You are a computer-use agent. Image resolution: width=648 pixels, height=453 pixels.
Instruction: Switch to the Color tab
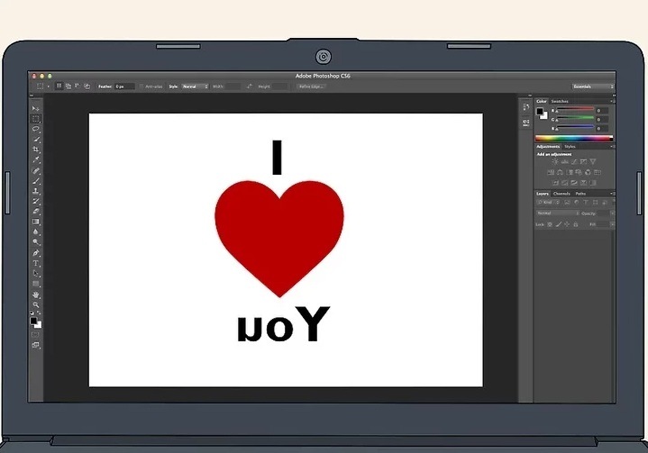click(542, 101)
